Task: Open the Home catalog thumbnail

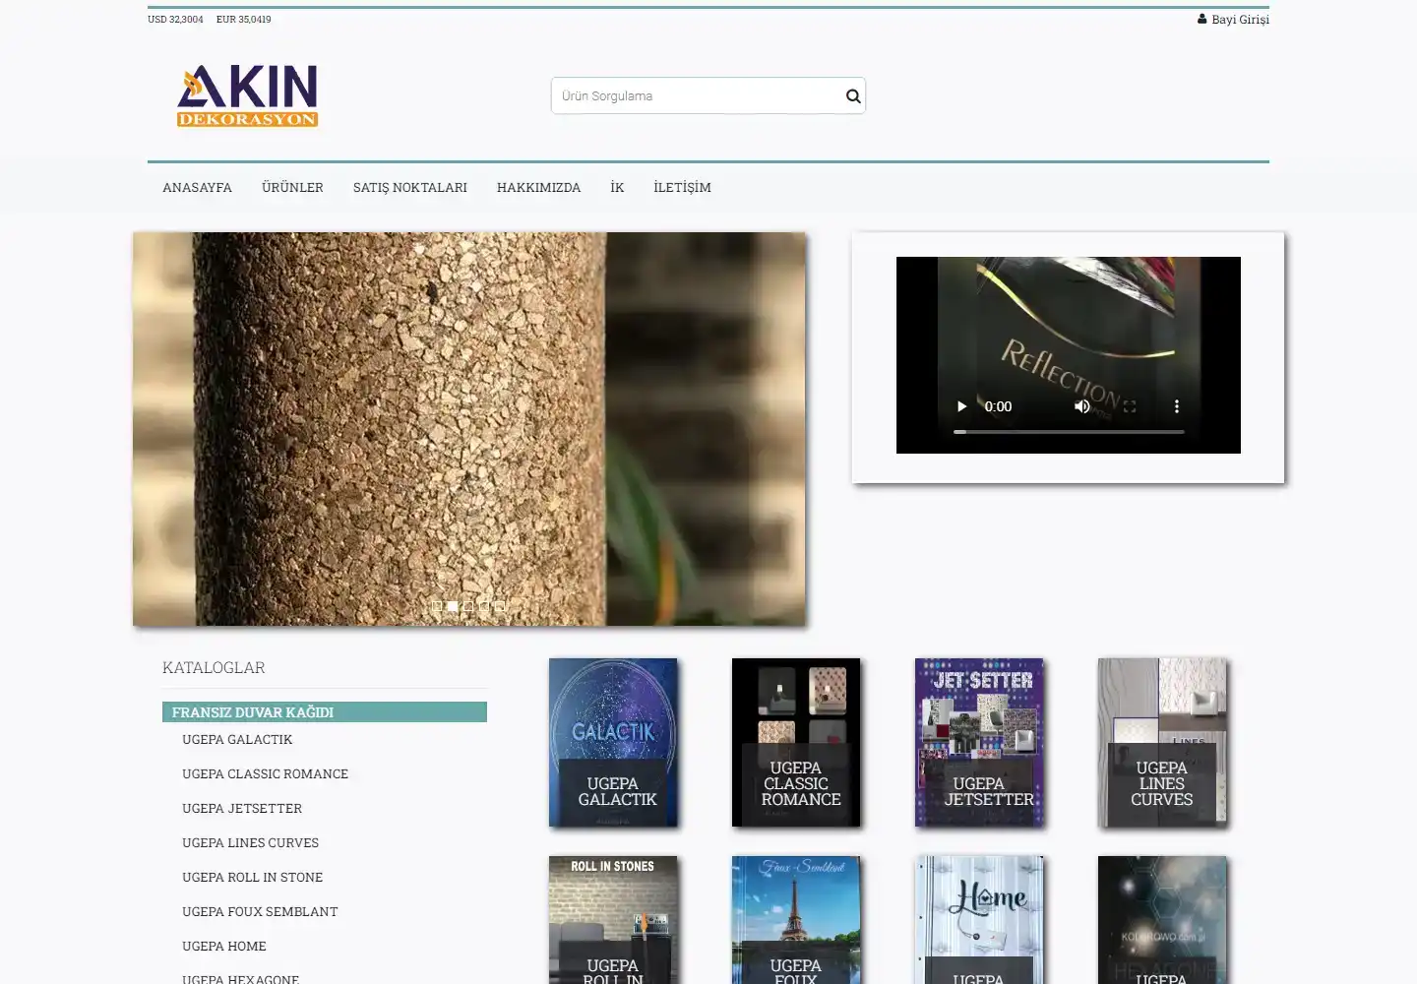Action: pyautogui.click(x=979, y=920)
